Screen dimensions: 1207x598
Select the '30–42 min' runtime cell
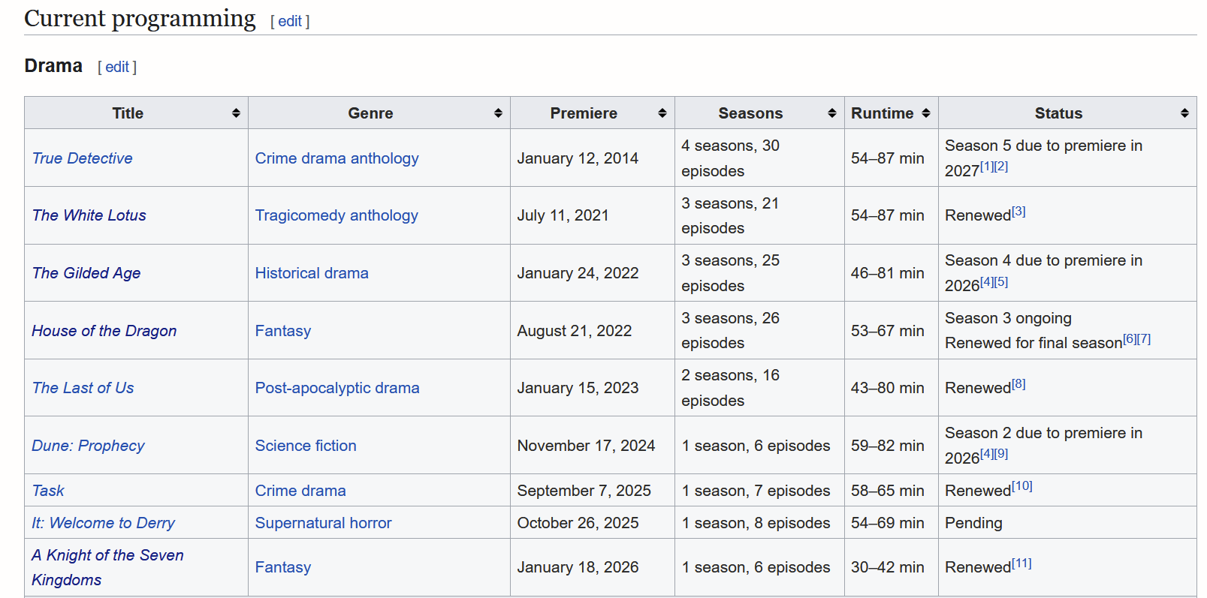(x=892, y=567)
